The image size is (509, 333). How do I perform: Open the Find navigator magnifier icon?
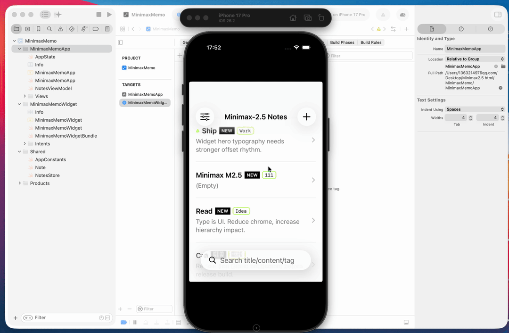(x=49, y=29)
